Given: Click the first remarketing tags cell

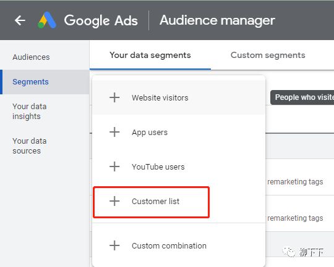Looking at the screenshot, I should pyautogui.click(x=295, y=182).
